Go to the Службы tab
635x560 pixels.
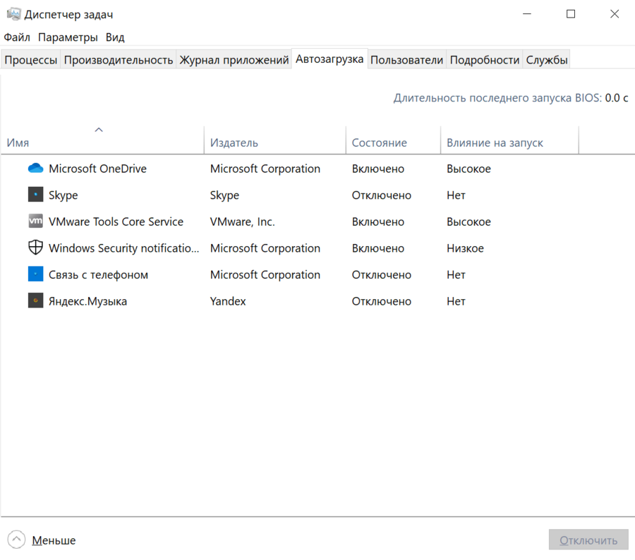546,60
